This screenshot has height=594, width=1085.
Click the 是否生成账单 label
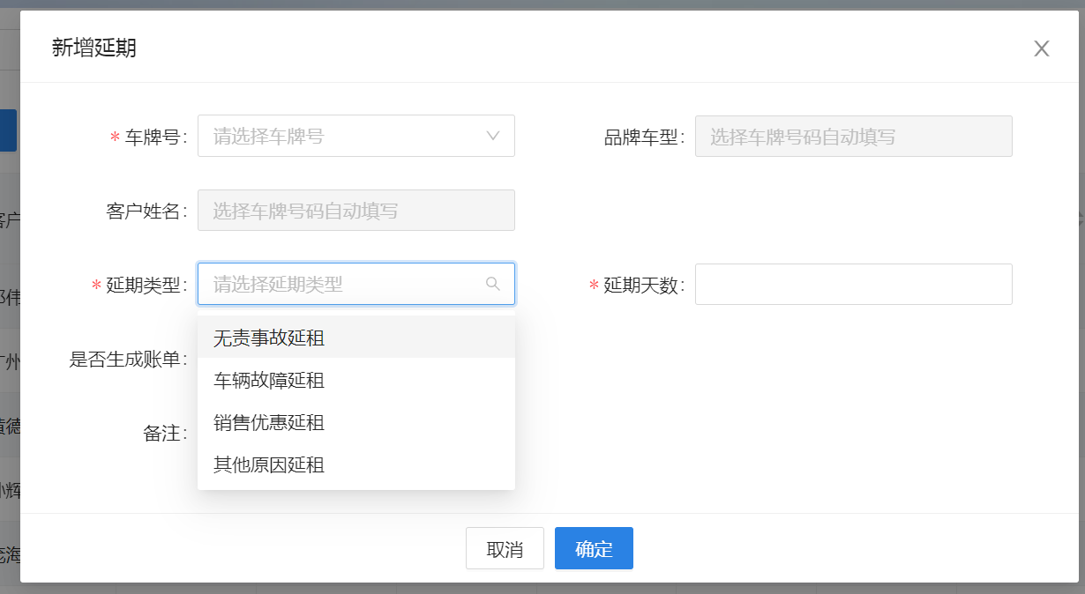[x=124, y=360]
